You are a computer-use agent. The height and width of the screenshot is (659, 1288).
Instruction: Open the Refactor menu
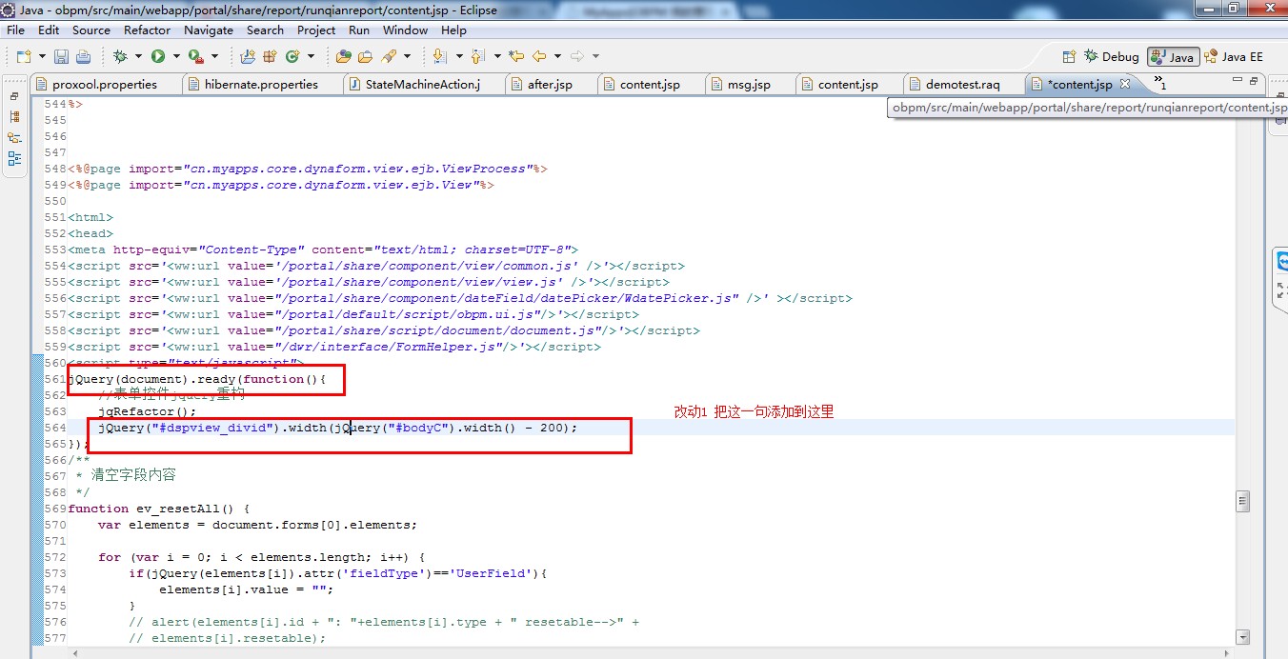[x=148, y=30]
